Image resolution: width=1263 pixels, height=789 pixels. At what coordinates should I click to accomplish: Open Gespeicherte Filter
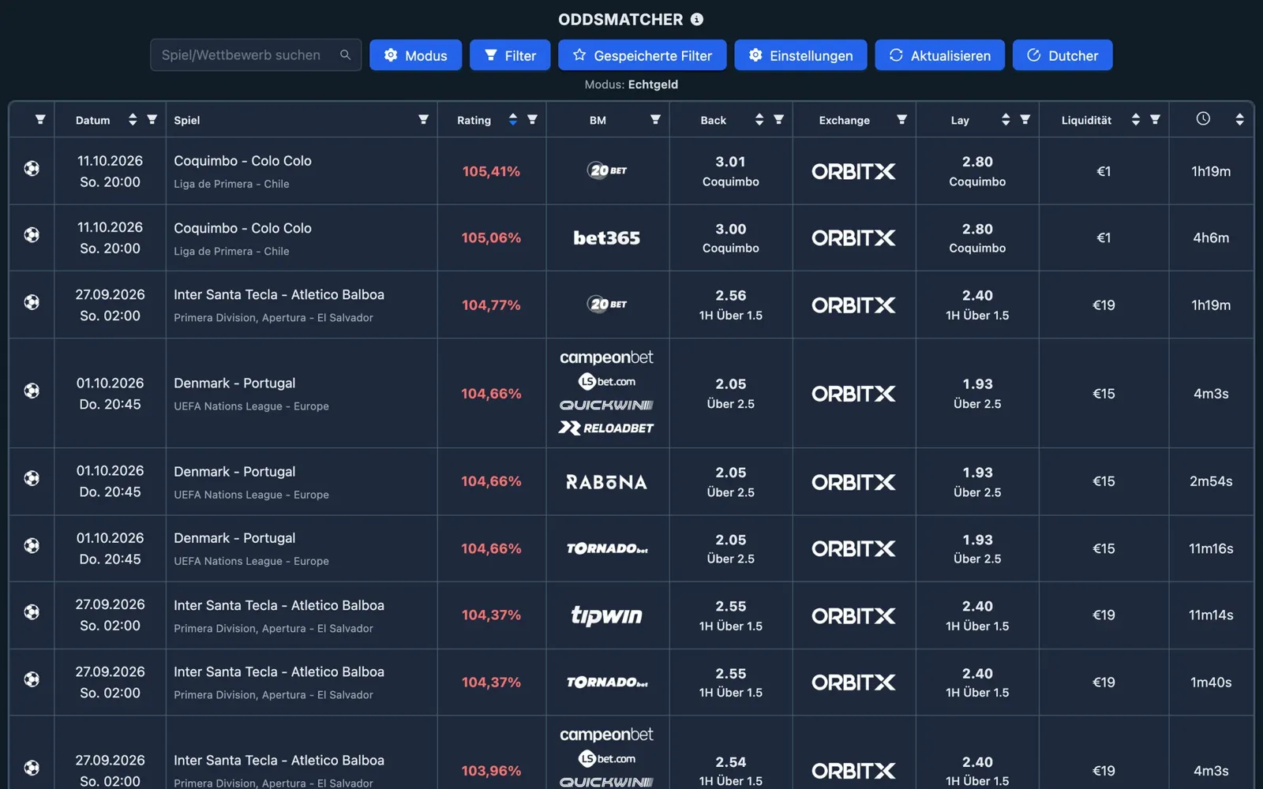click(x=642, y=55)
